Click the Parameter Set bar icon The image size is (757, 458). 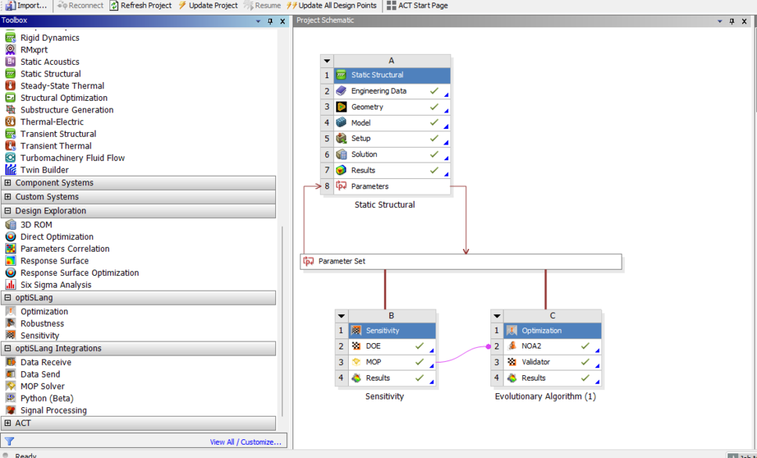click(308, 262)
